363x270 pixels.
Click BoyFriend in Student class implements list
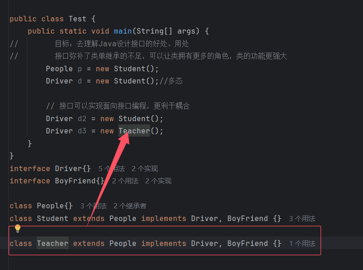point(247,218)
